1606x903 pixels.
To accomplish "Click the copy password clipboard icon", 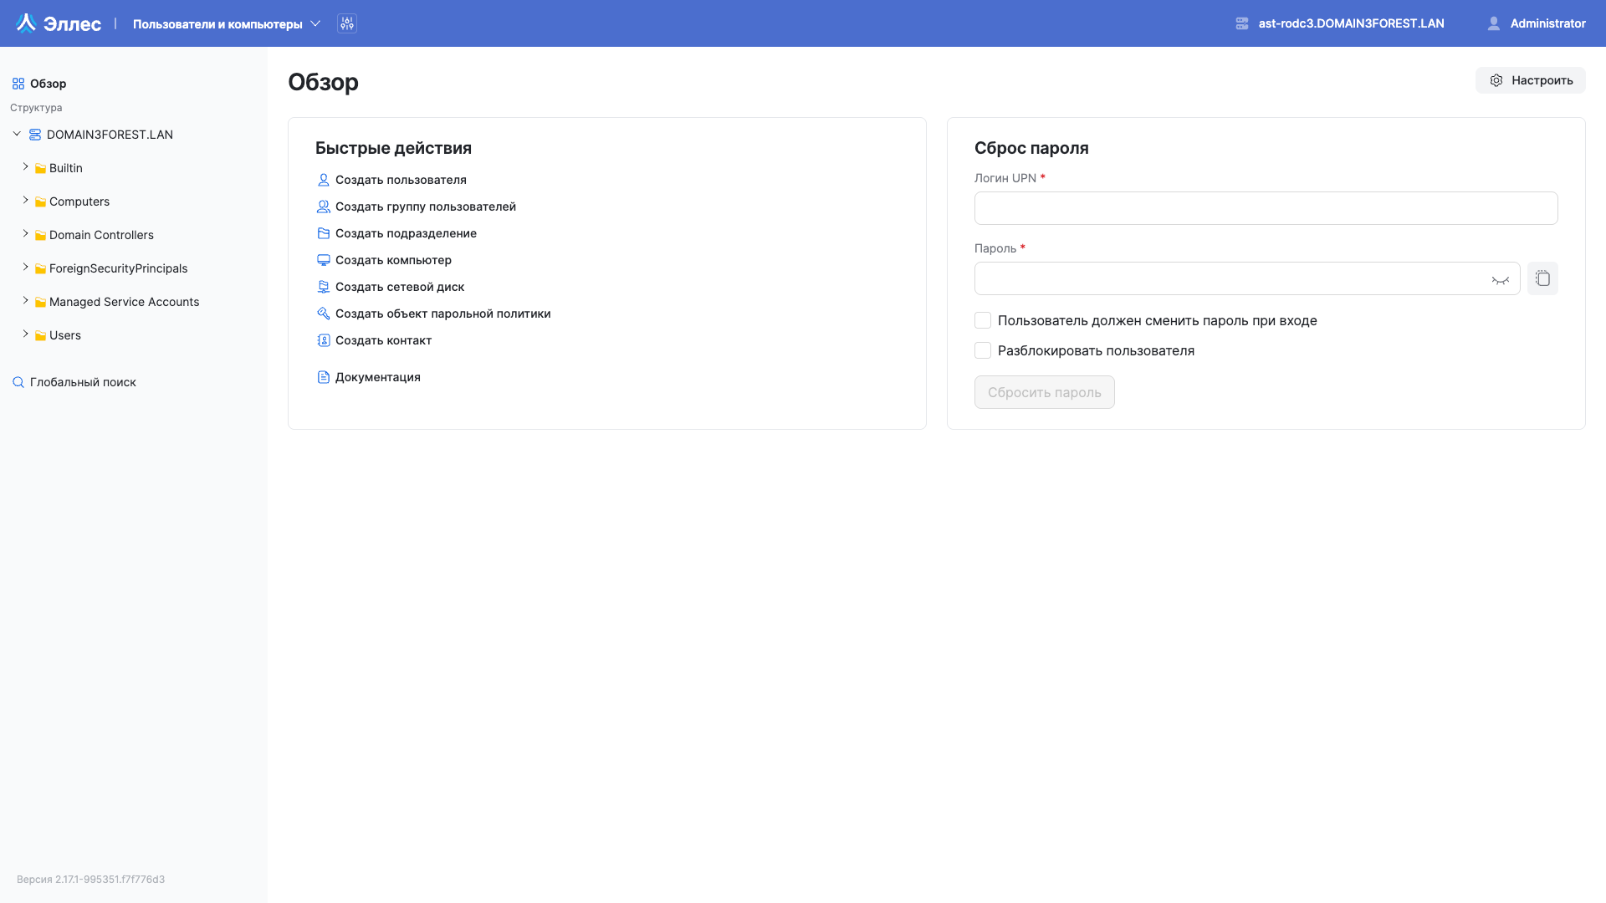I will [1542, 278].
